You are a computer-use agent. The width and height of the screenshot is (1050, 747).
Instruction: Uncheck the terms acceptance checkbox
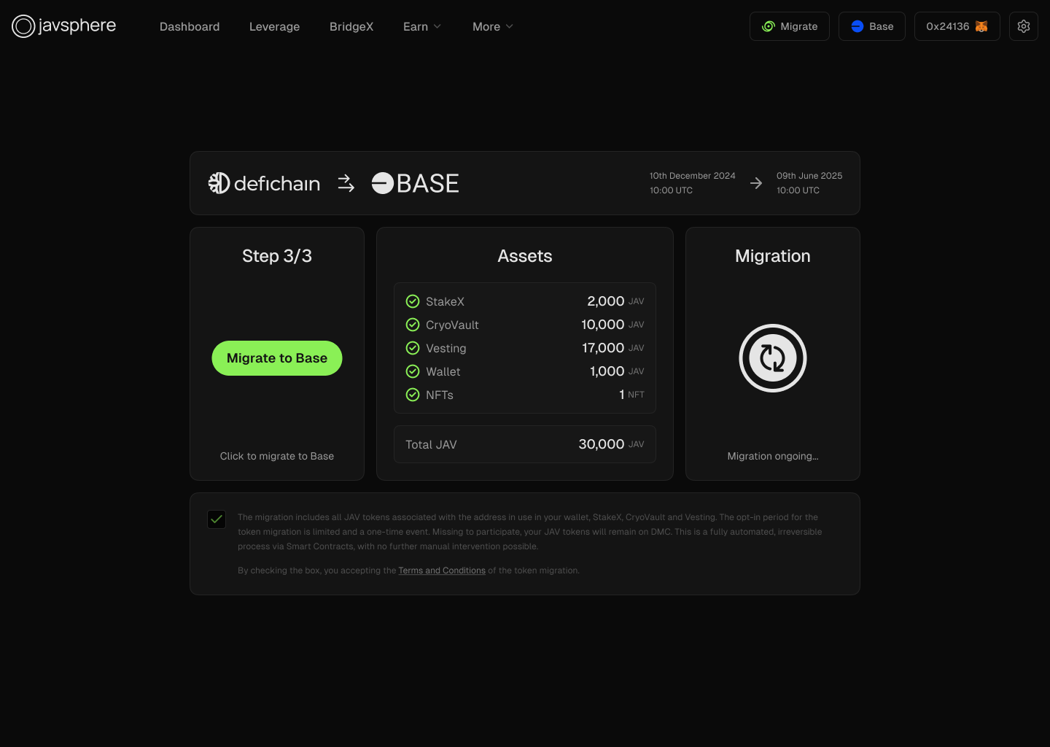[217, 519]
